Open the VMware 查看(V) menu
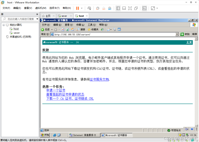 point(28,8)
